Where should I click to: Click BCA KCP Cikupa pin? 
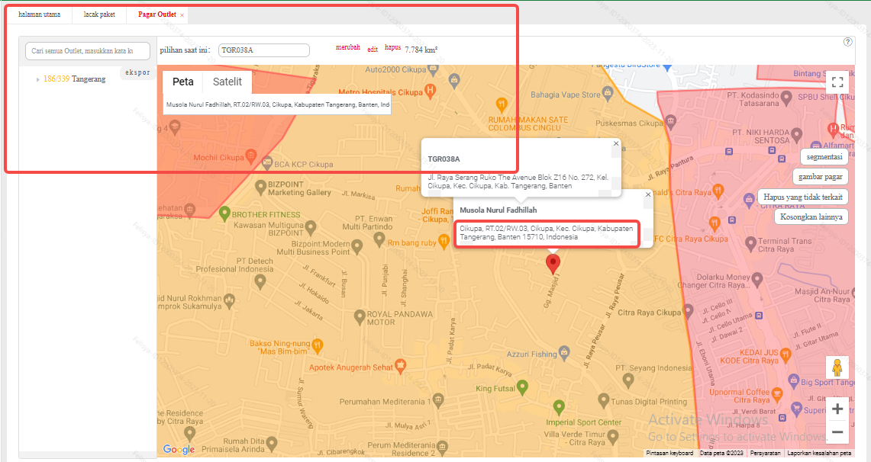tap(266, 164)
